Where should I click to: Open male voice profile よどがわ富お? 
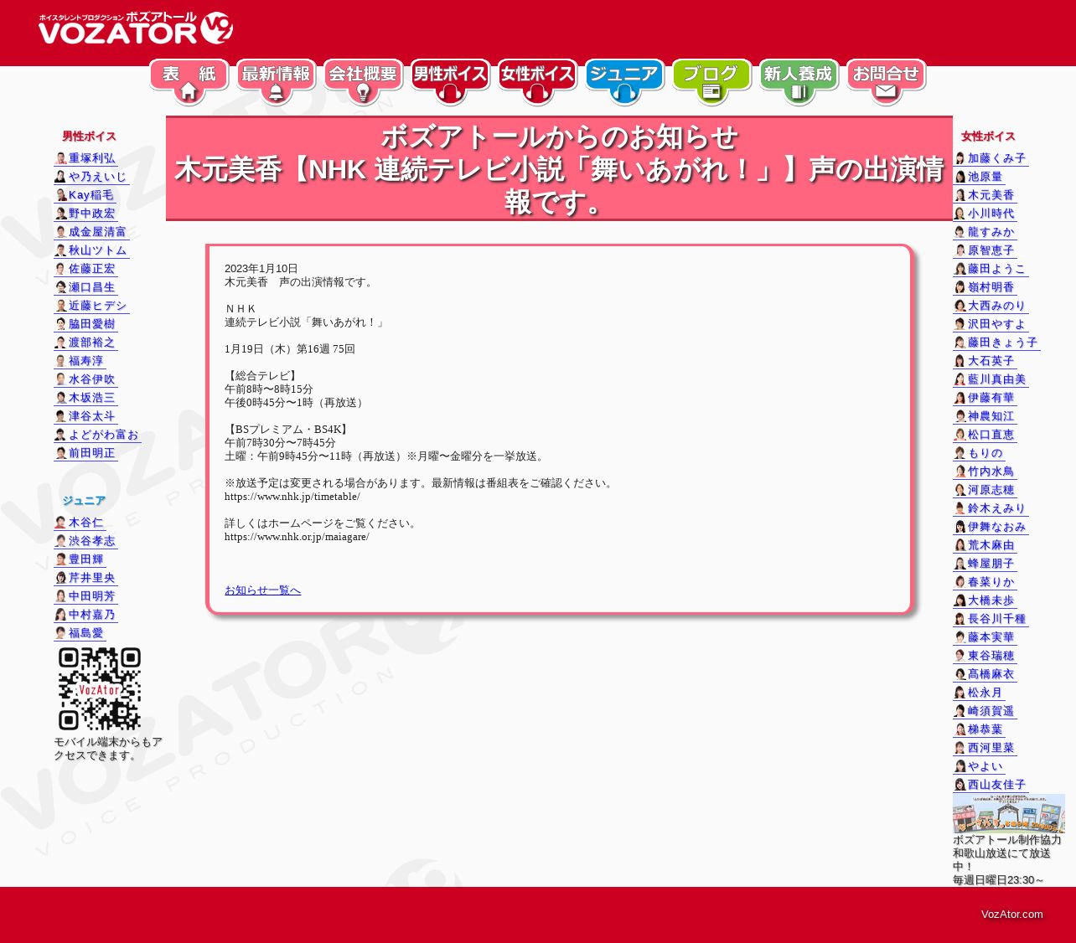click(97, 435)
